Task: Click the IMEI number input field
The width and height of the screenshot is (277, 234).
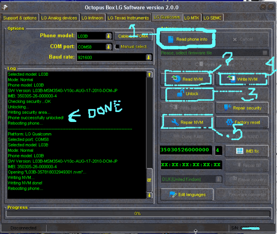Action: 186,150
